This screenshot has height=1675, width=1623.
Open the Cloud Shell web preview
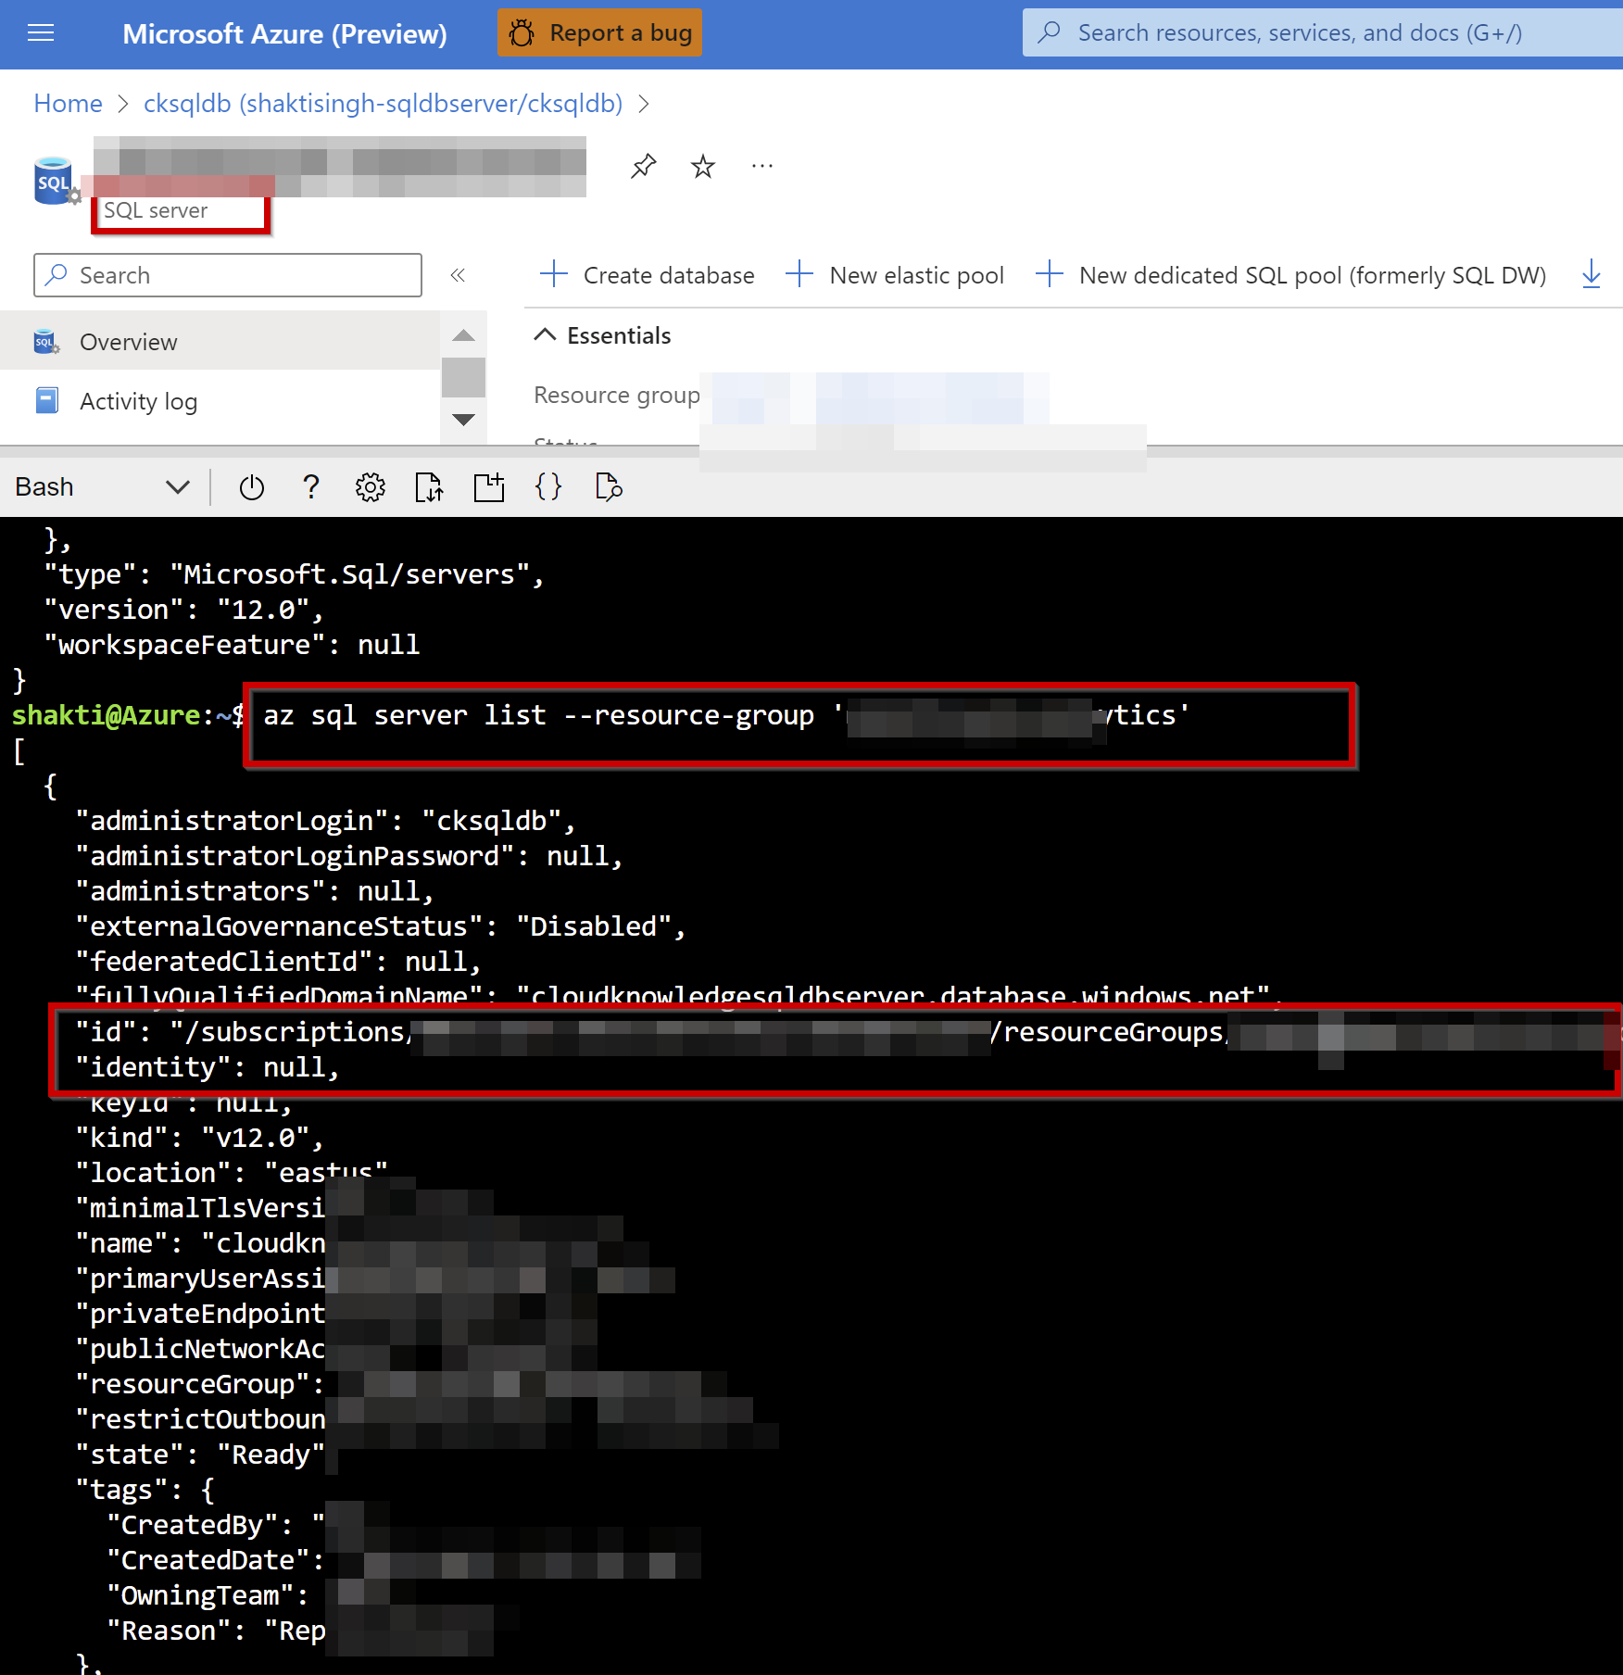[608, 487]
